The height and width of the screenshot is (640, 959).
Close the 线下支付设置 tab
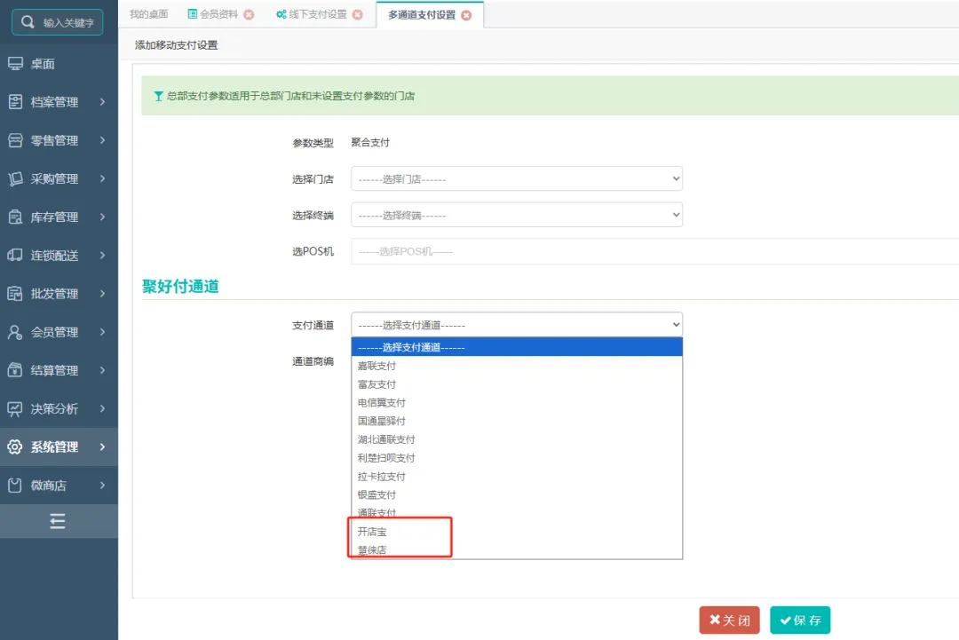pyautogui.click(x=357, y=15)
